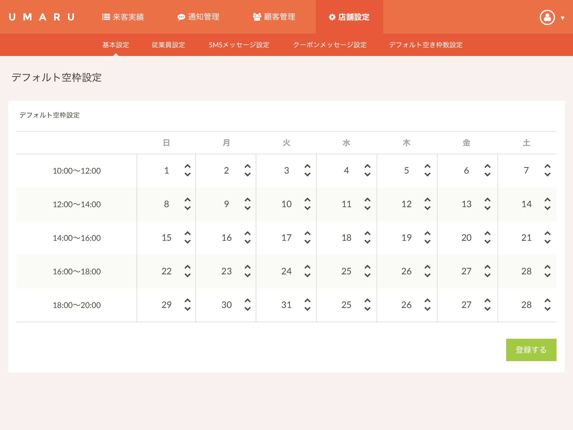
Task: Increase Wednesday 10:00～12:00 value showing 4
Action: (367, 166)
